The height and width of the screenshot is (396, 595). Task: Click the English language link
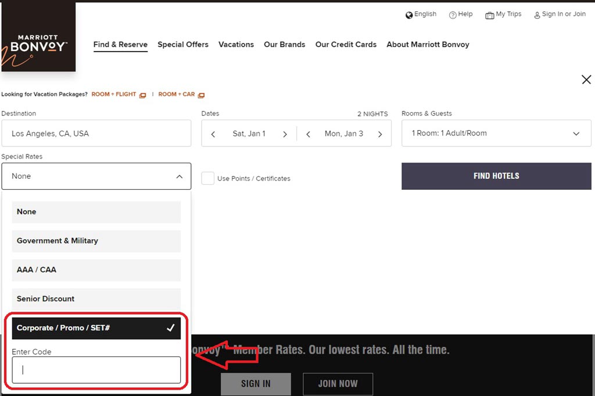pyautogui.click(x=425, y=14)
